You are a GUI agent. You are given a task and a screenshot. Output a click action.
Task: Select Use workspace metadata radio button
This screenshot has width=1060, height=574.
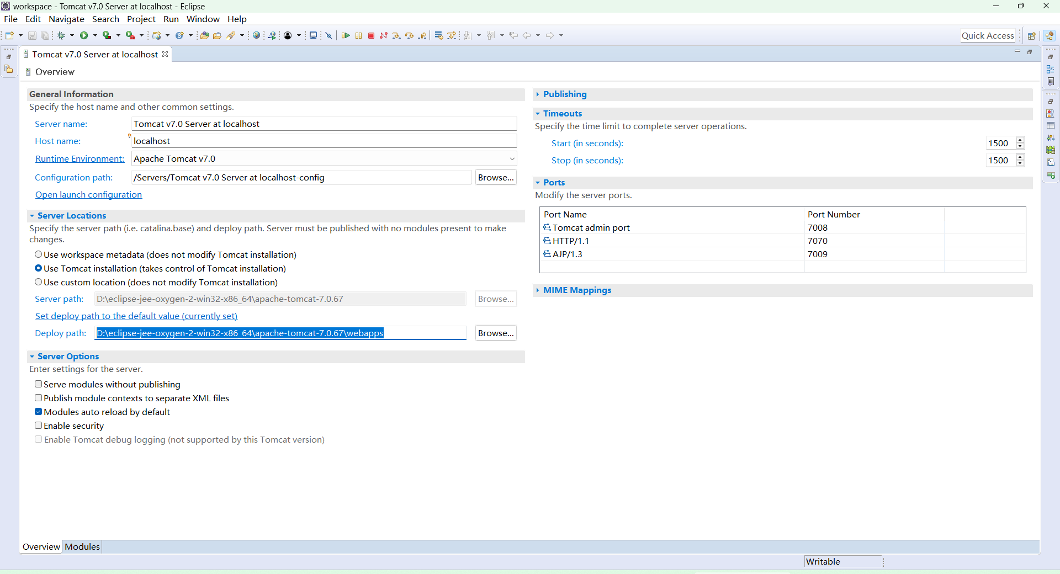39,254
